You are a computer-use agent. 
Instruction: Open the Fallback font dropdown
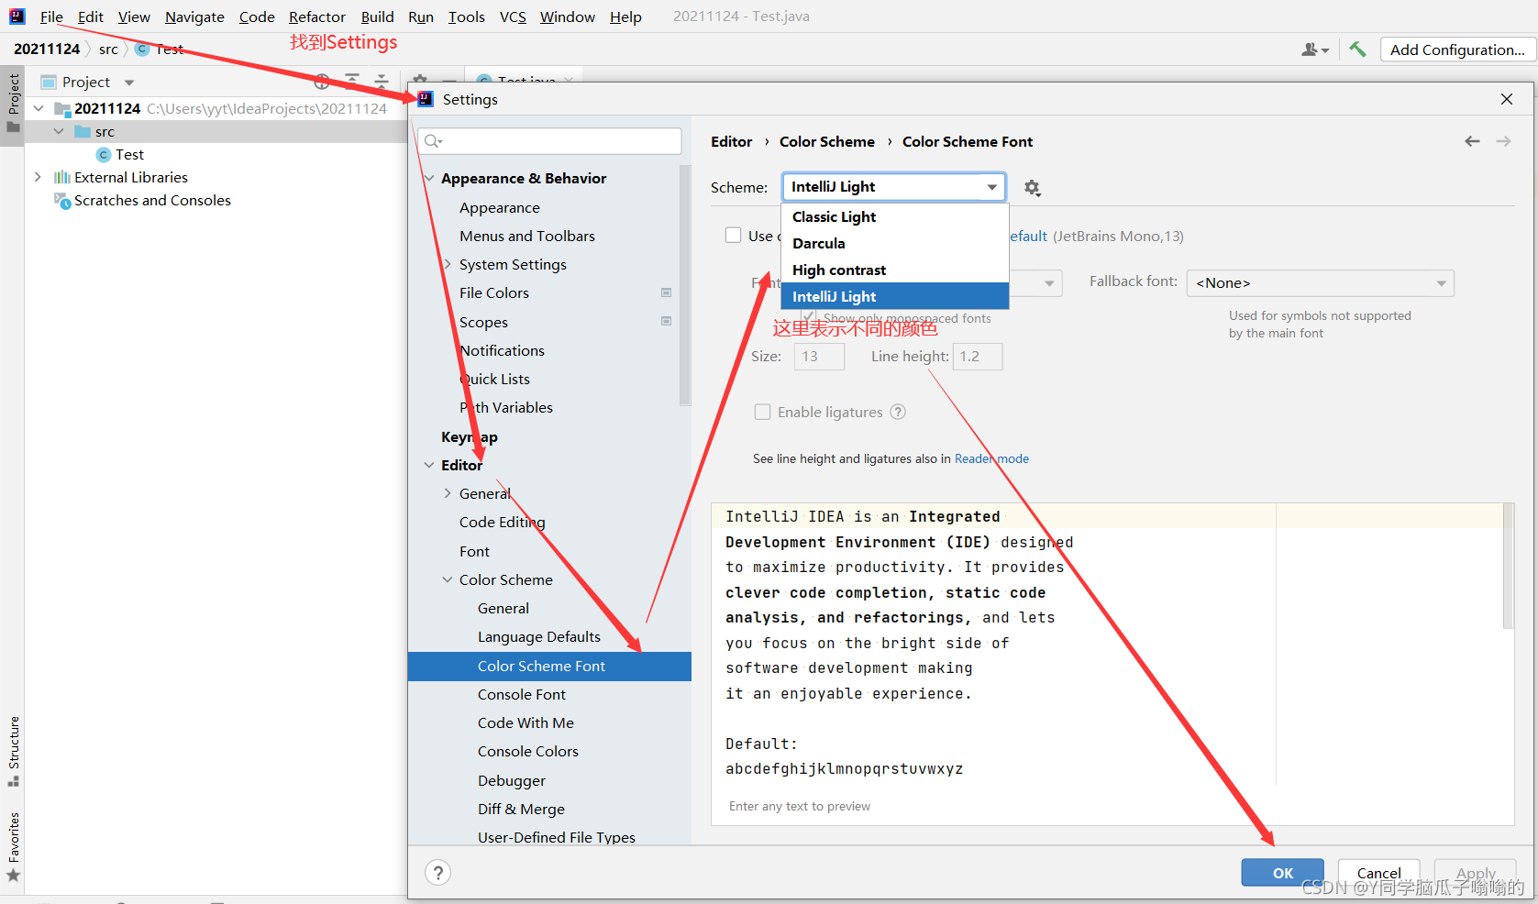pos(1321,283)
